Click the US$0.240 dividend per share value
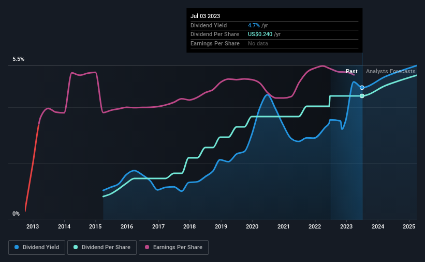The image size is (425, 262). tap(260, 35)
